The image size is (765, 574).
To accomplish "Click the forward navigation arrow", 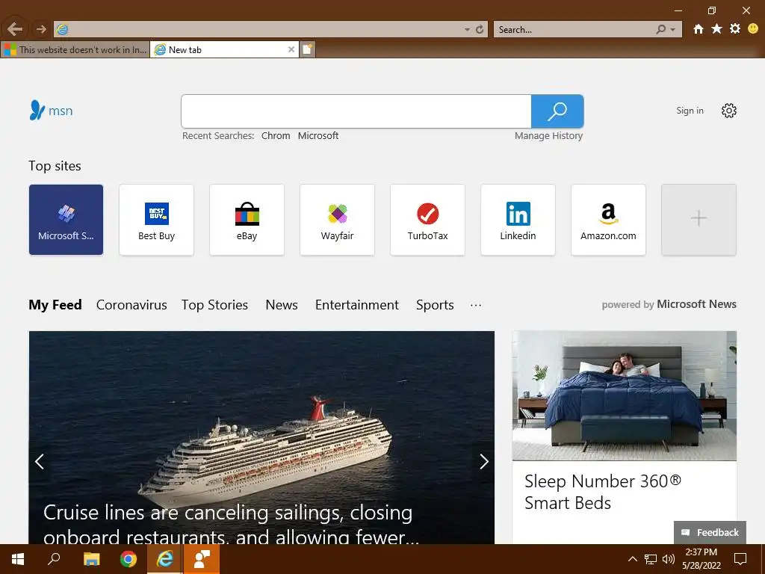I will 41,29.
